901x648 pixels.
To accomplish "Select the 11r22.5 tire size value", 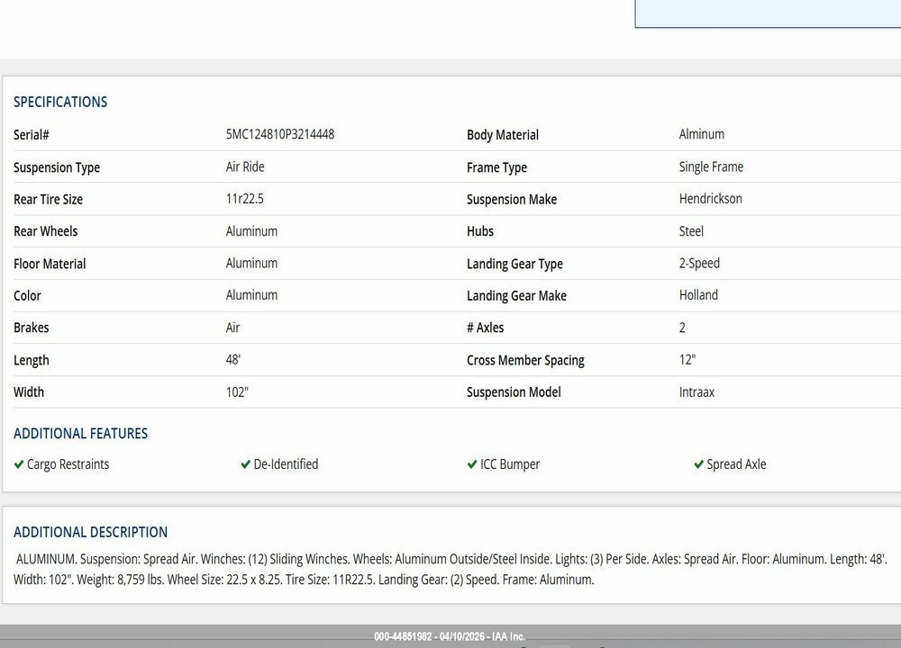I will click(x=245, y=199).
